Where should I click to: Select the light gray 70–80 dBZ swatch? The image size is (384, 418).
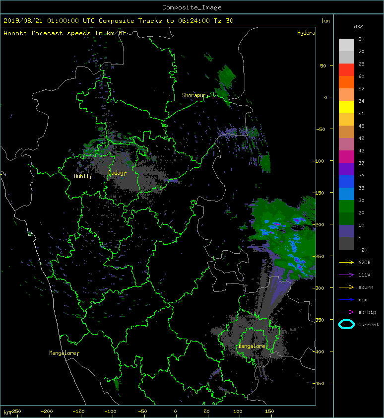[346, 45]
